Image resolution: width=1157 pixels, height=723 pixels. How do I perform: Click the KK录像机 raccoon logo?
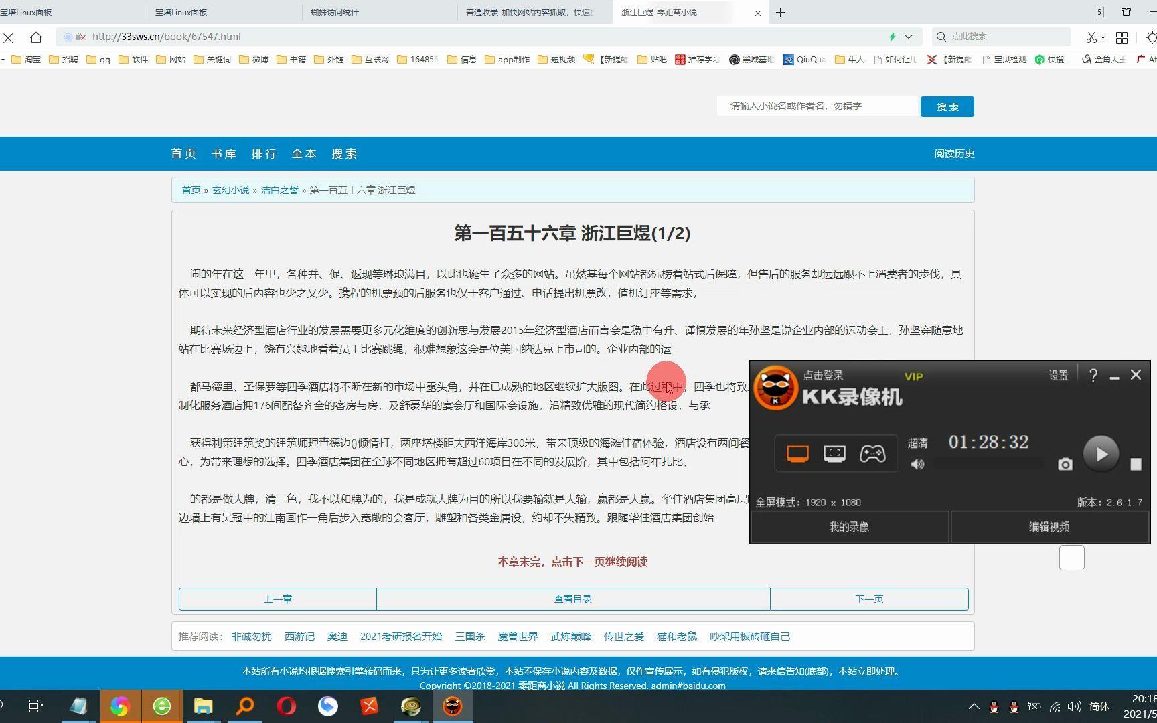[x=775, y=388]
